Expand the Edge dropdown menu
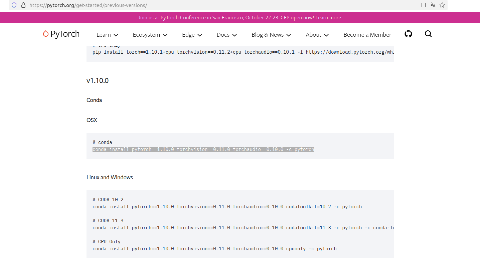Image resolution: width=480 pixels, height=260 pixels. coord(192,35)
